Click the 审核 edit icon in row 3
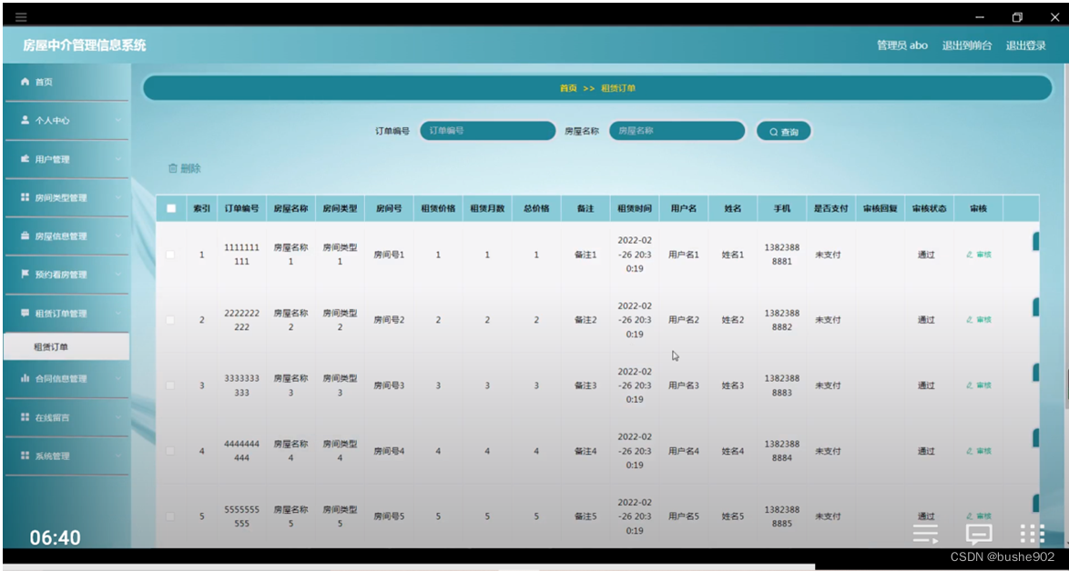 click(x=970, y=386)
